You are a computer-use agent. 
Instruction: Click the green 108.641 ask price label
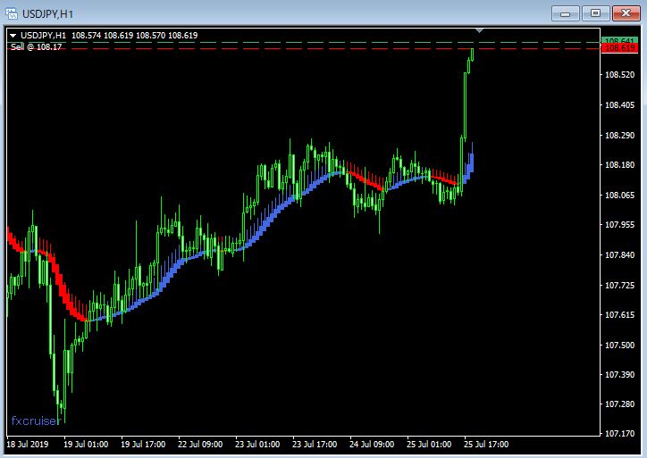coord(619,40)
